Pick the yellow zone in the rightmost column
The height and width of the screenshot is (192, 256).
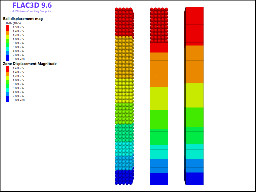click(194, 95)
